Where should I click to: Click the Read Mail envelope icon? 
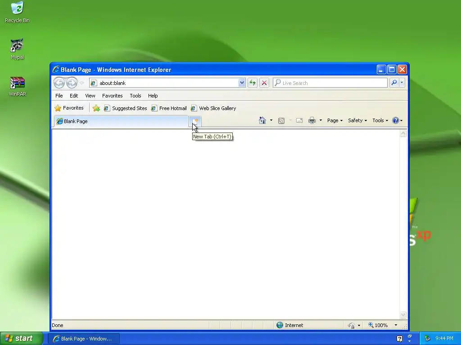(299, 120)
